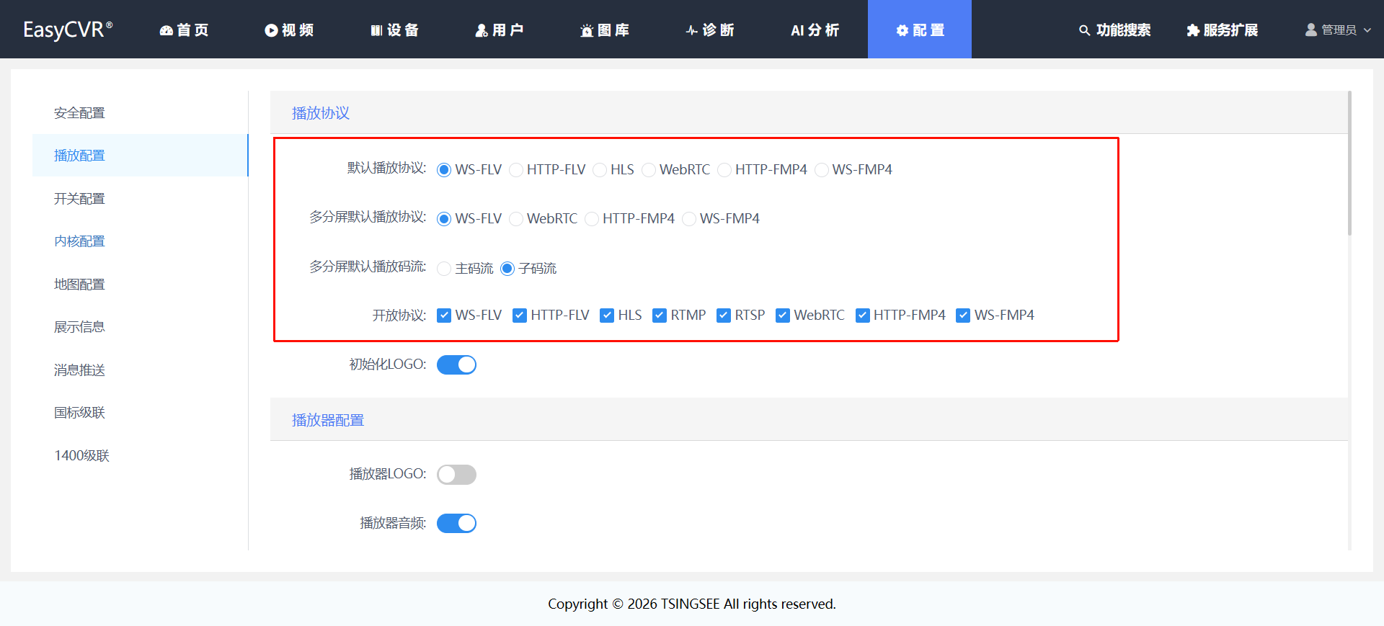Expand the 管理员 account dropdown arrow
This screenshot has height=626, width=1384.
pyautogui.click(x=1367, y=30)
